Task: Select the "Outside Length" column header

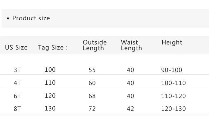Action: point(95,45)
